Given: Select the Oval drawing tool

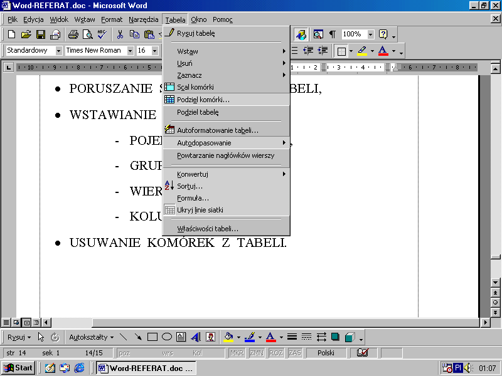Looking at the screenshot, I should pyautogui.click(x=167, y=337).
